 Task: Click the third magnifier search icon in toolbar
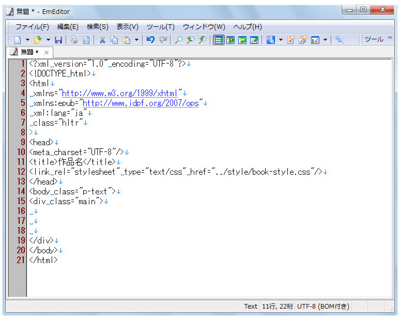pos(203,40)
